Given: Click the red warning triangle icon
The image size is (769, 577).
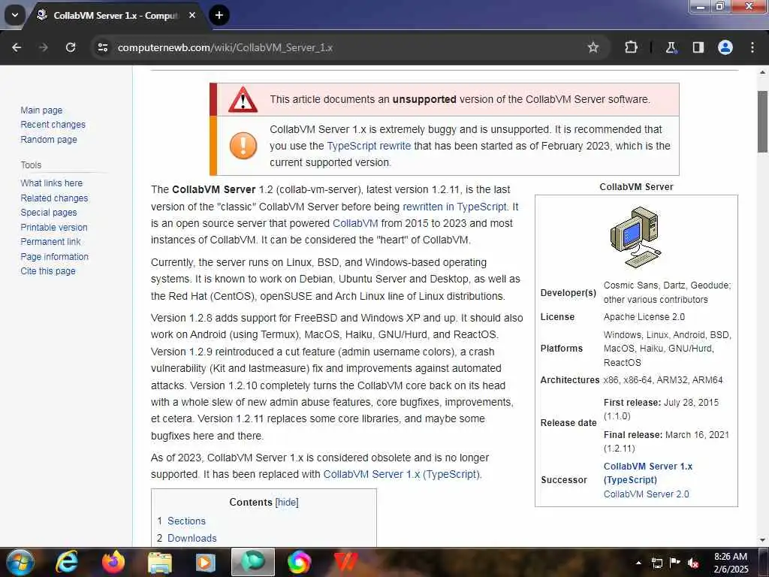Looking at the screenshot, I should coord(243,100).
